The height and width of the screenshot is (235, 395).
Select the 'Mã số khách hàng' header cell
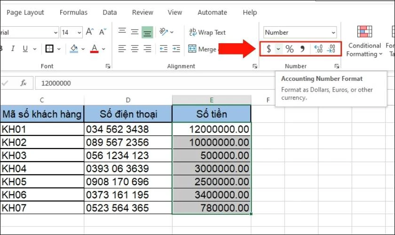42,114
